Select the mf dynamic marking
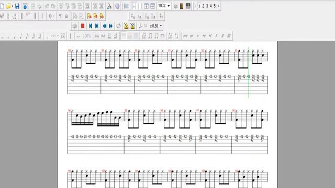 coord(210,36)
